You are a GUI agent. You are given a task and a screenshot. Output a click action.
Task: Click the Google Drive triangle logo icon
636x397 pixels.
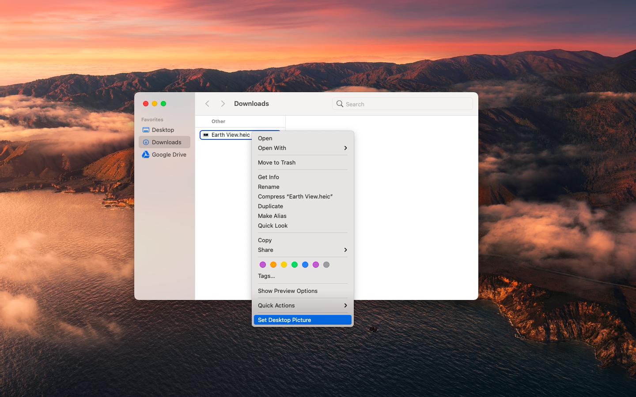(x=146, y=154)
